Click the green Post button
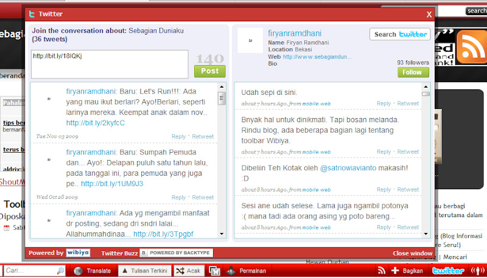The image size is (487, 278). (210, 71)
